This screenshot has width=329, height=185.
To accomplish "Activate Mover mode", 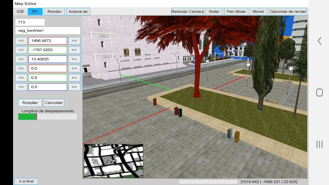I will coord(258,12).
